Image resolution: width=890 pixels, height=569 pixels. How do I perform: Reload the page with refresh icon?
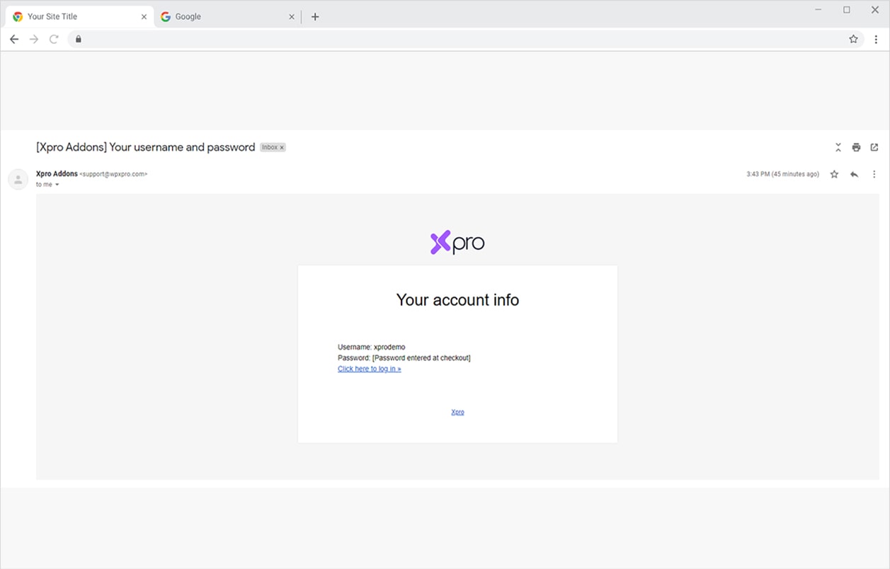tap(54, 39)
